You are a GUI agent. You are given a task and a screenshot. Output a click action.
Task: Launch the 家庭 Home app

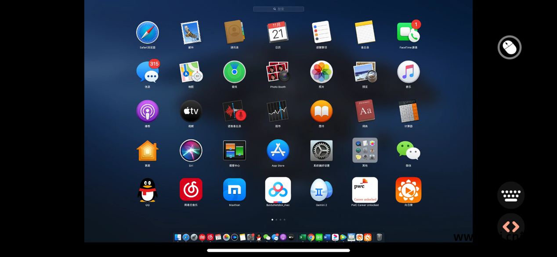(148, 150)
